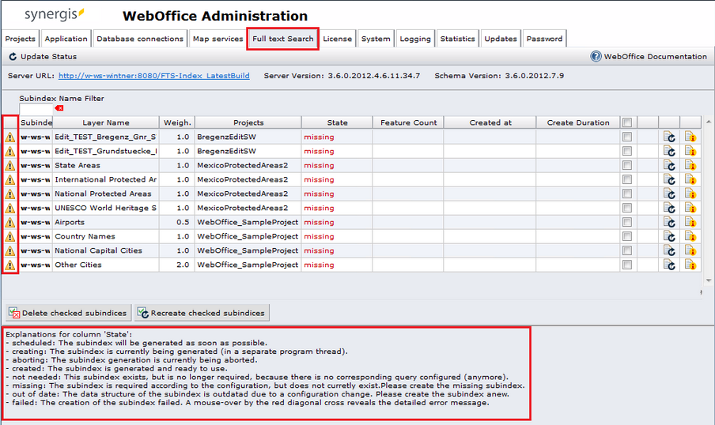The image size is (715, 425).
Task: Click warning icon for State Areas row
Action: [10, 165]
